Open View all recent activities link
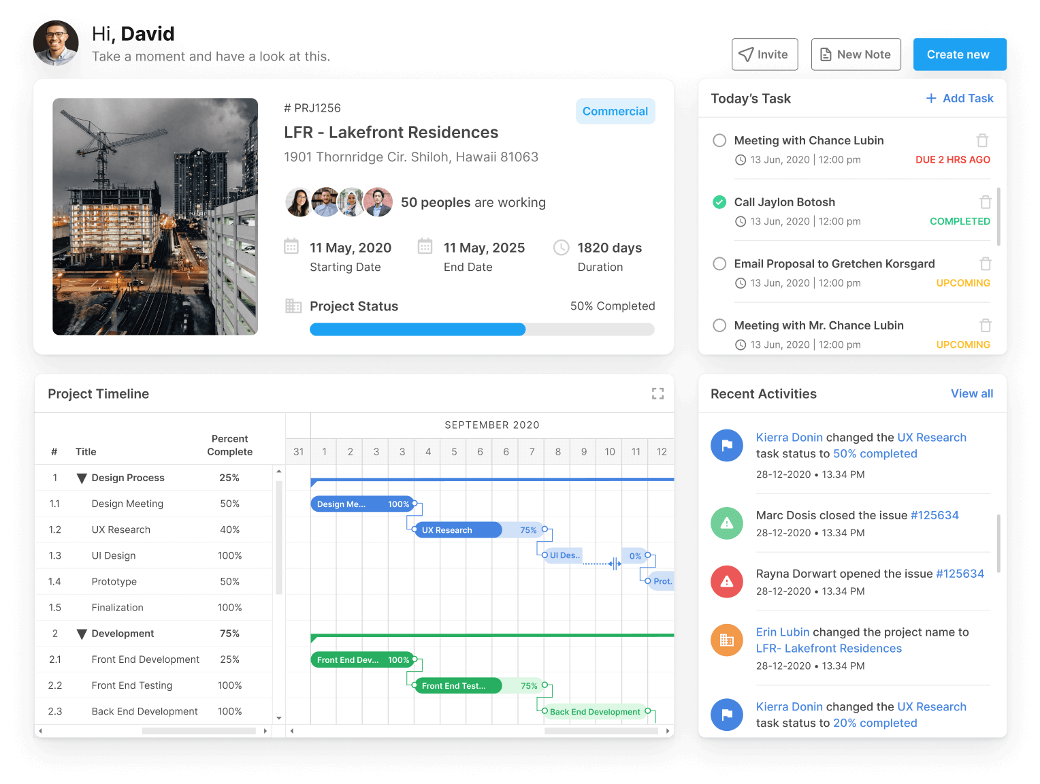The image size is (1040, 784). click(x=971, y=393)
